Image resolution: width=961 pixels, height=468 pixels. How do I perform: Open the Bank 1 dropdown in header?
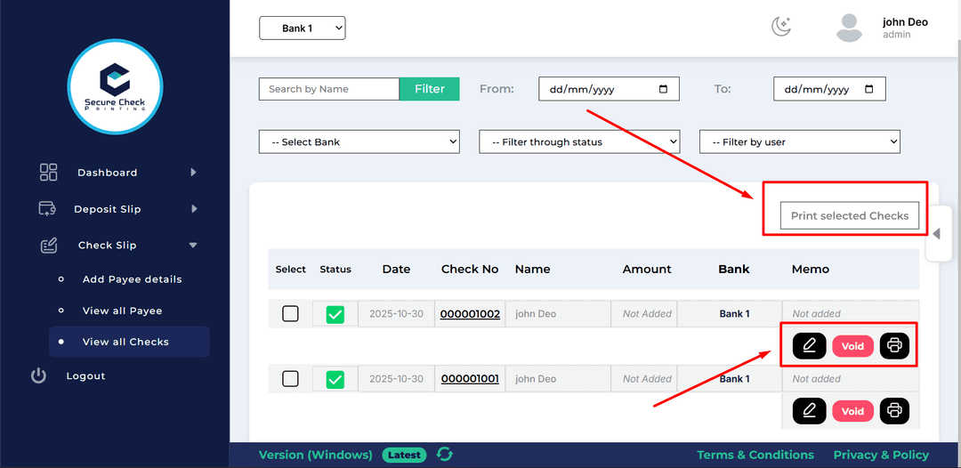[302, 28]
